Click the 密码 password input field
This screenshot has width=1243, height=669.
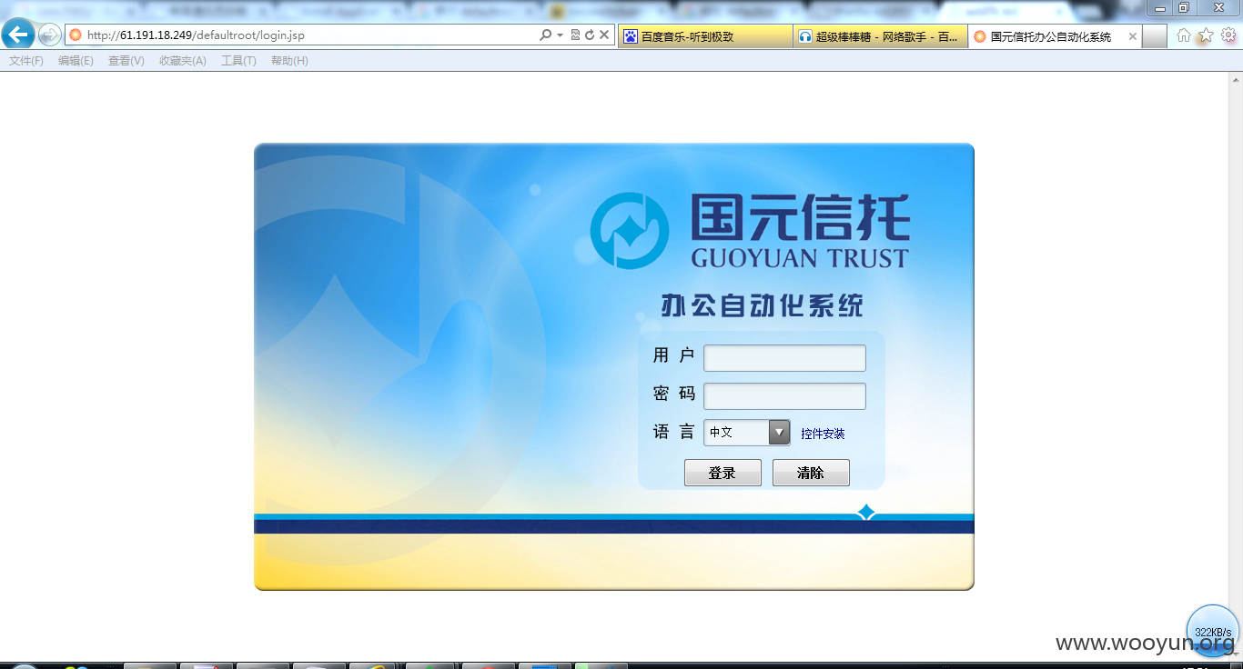(x=784, y=396)
